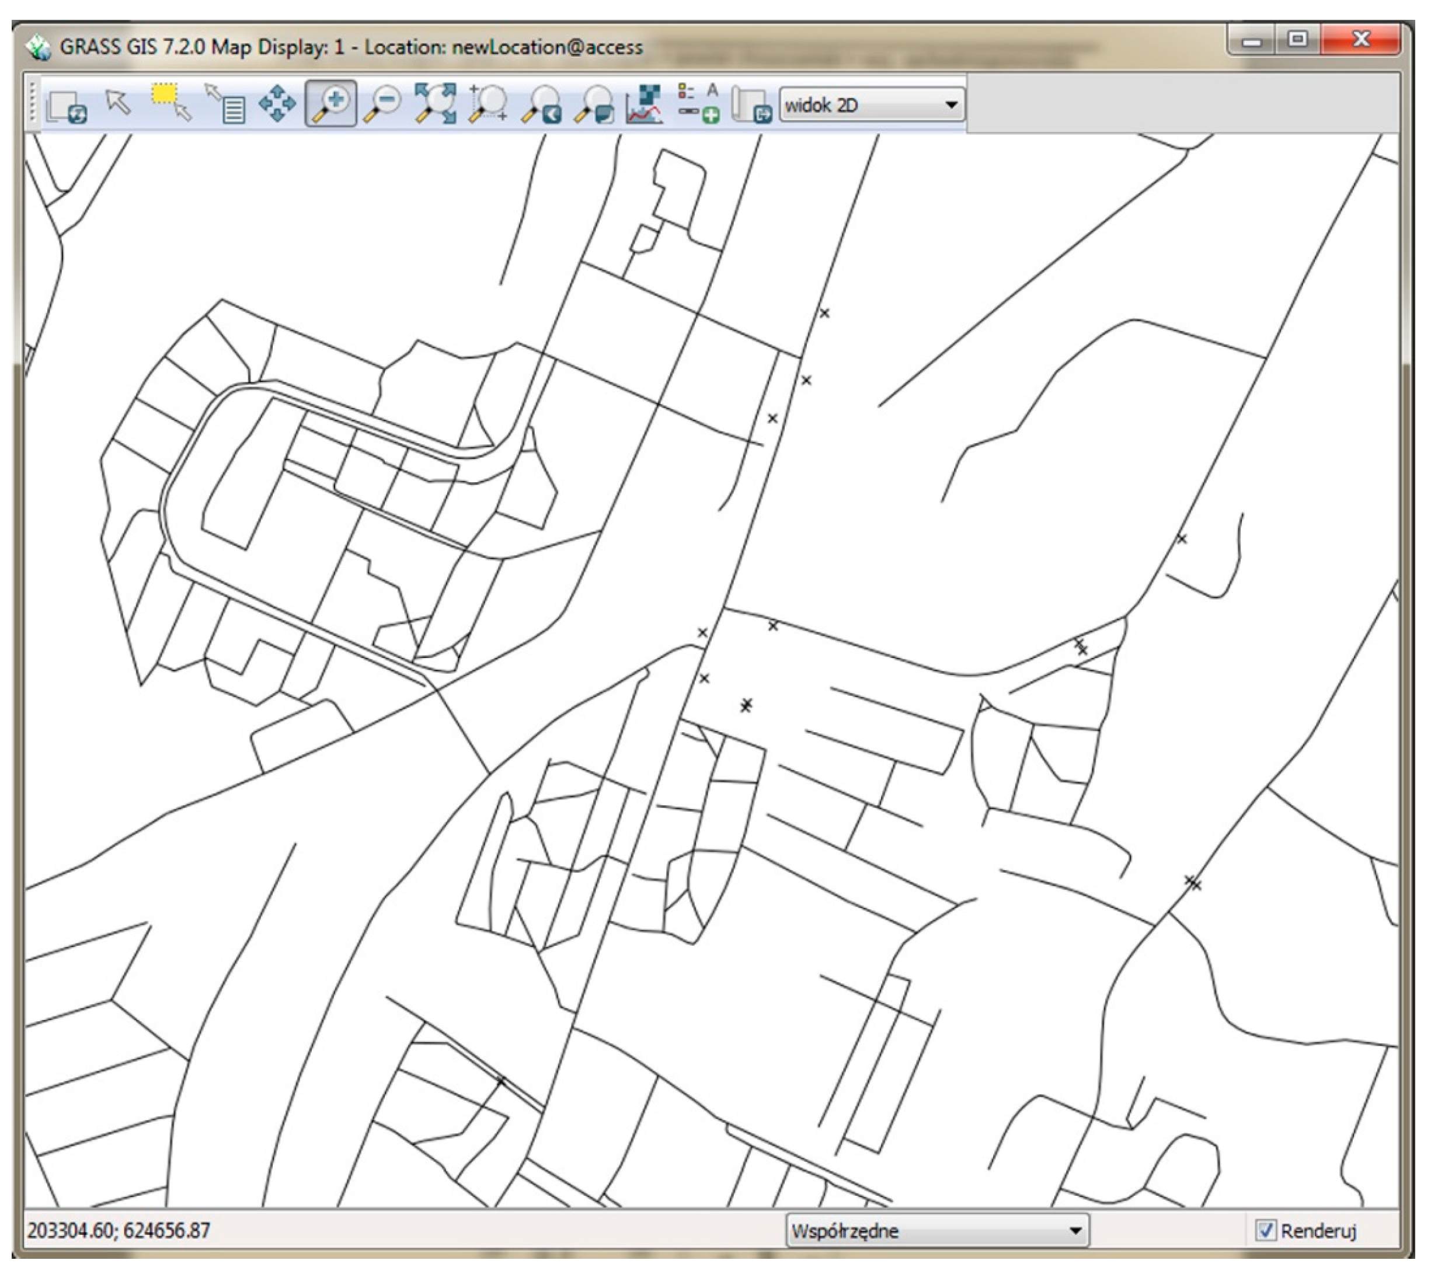The height and width of the screenshot is (1274, 1431).
Task: Select the Pointer arrow tool
Action: [x=119, y=103]
